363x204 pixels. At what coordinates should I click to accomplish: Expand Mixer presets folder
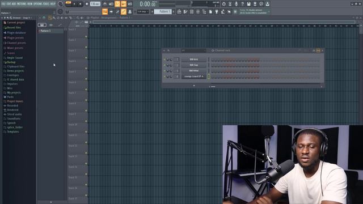tap(15, 48)
